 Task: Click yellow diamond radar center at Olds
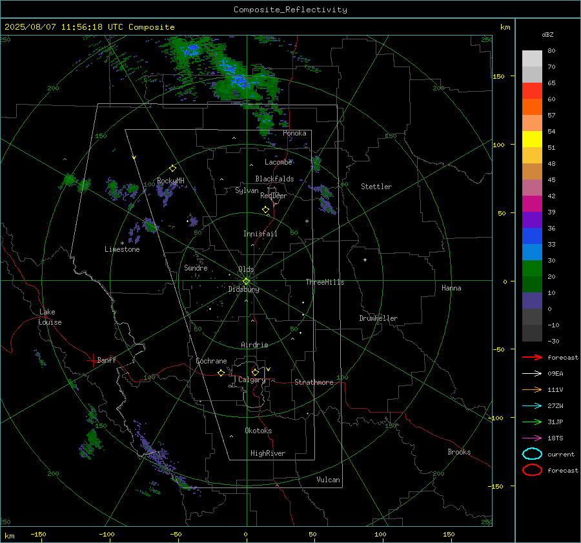coord(246,282)
